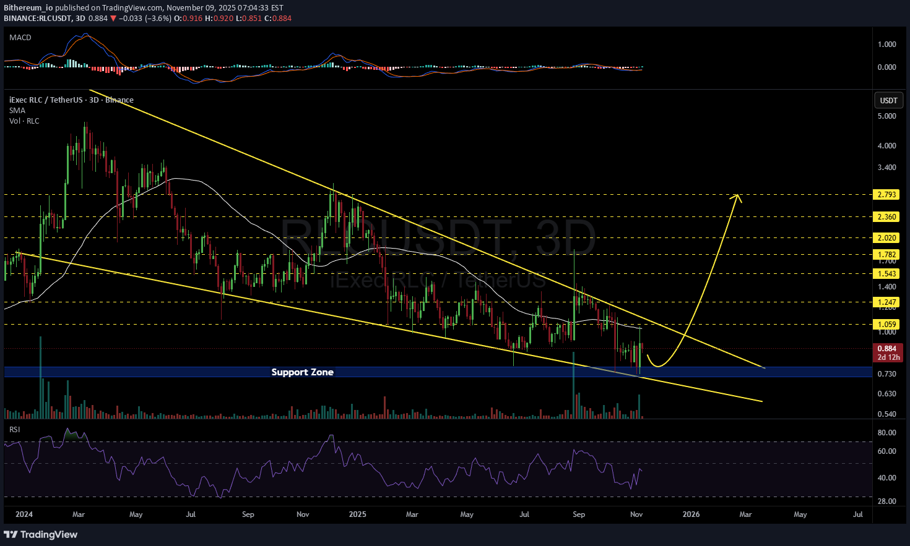This screenshot has width=910, height=546.
Task: Click the 1.247 price level label
Action: tap(886, 302)
